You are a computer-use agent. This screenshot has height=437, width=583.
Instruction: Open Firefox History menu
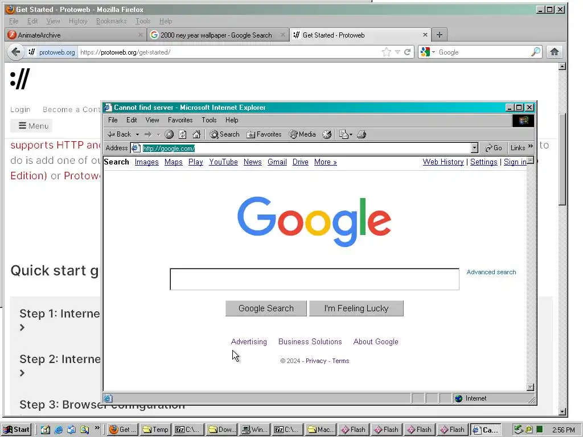coord(78,21)
